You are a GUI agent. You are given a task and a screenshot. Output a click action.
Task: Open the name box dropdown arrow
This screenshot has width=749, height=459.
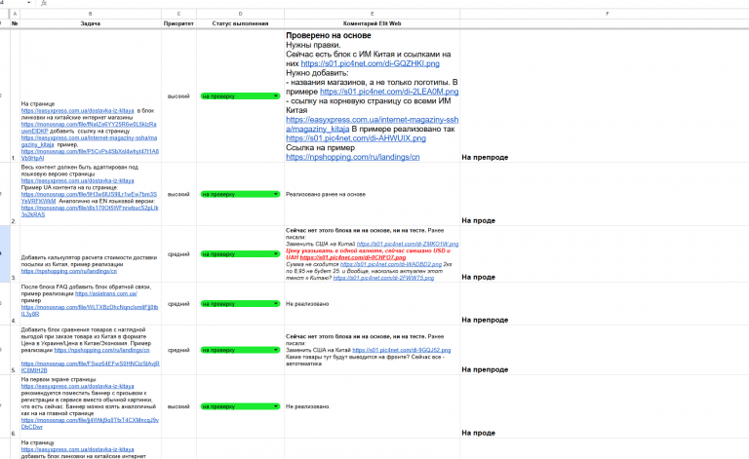pyautogui.click(x=29, y=3)
